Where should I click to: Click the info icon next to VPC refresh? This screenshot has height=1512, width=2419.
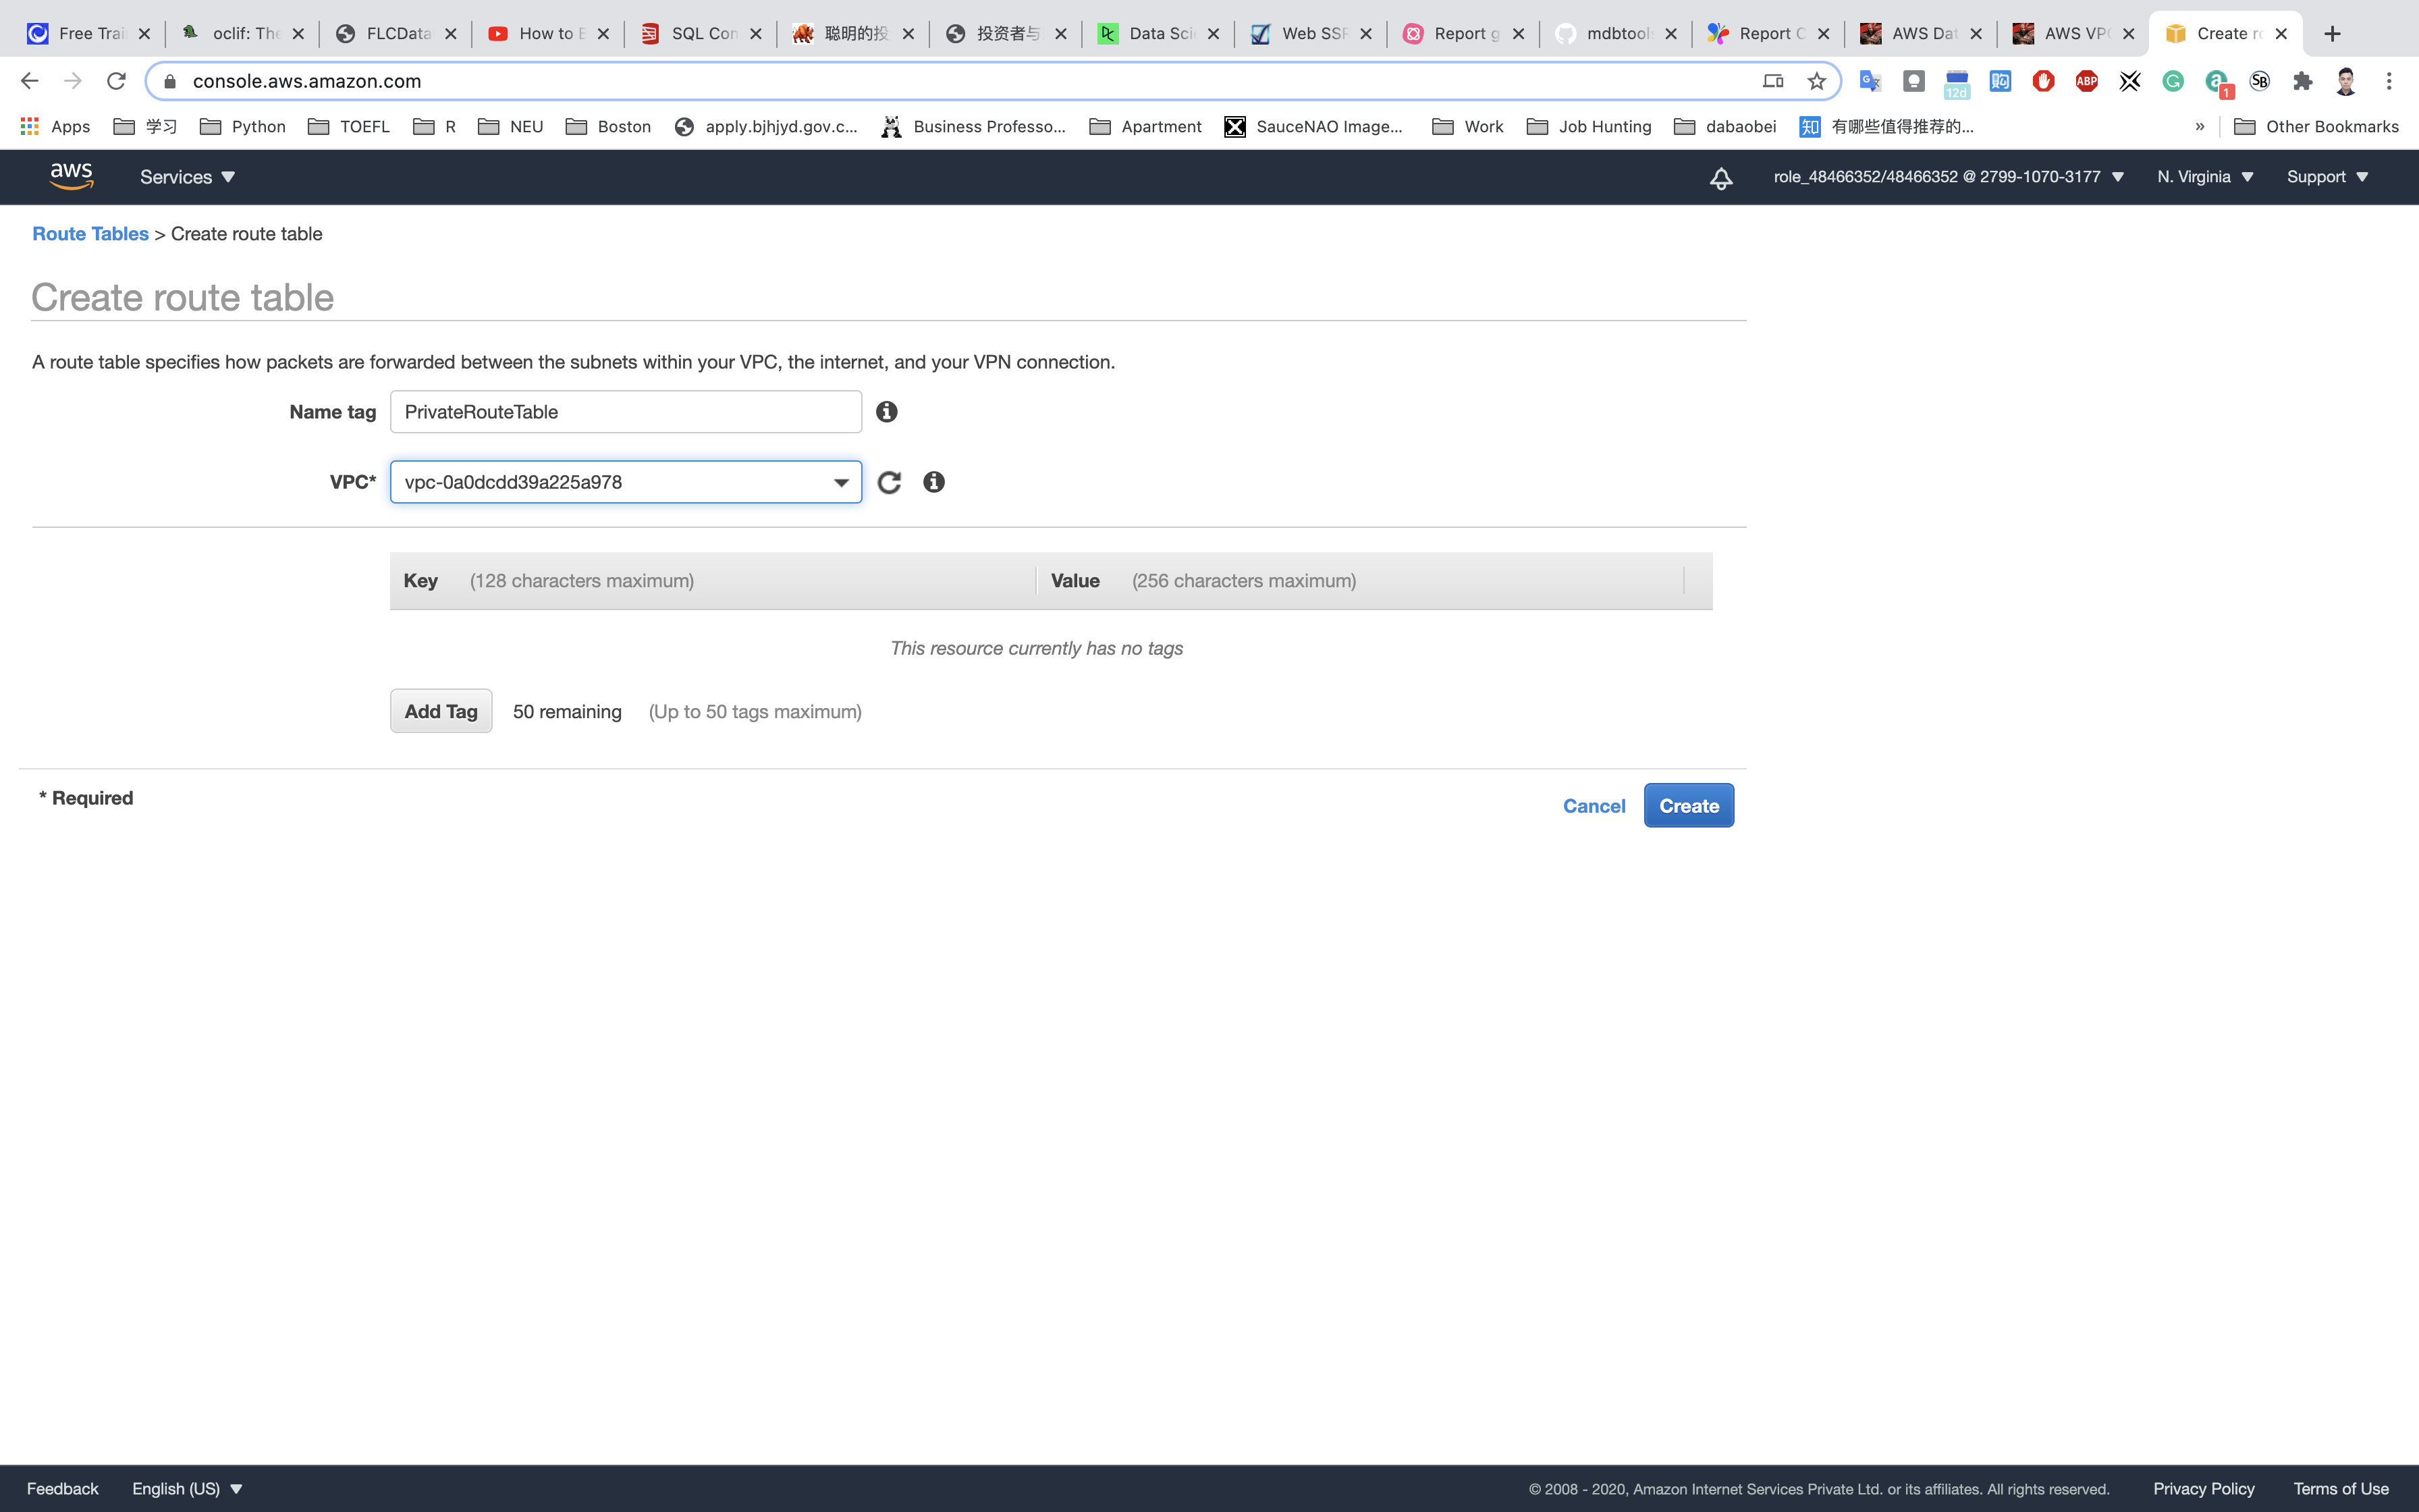pos(933,483)
